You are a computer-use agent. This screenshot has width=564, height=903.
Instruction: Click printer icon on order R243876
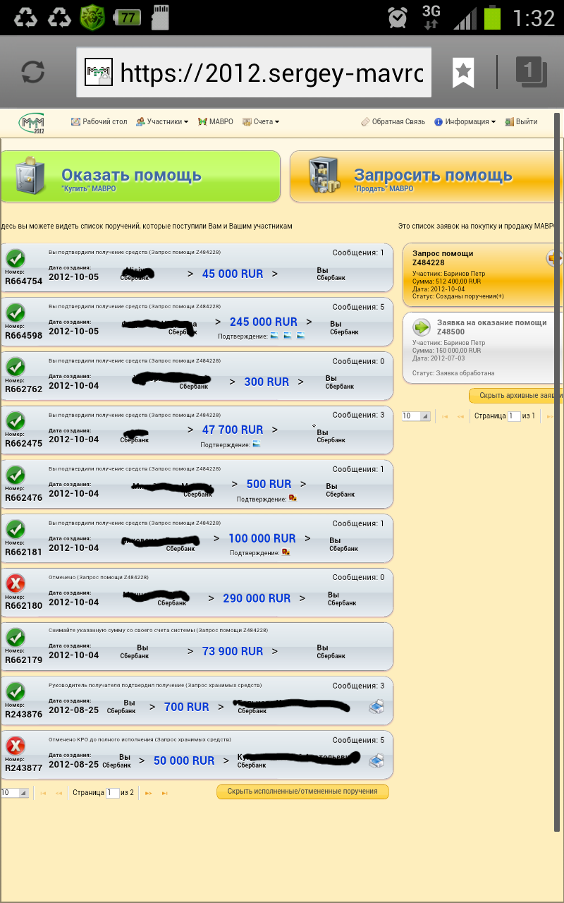click(x=377, y=705)
